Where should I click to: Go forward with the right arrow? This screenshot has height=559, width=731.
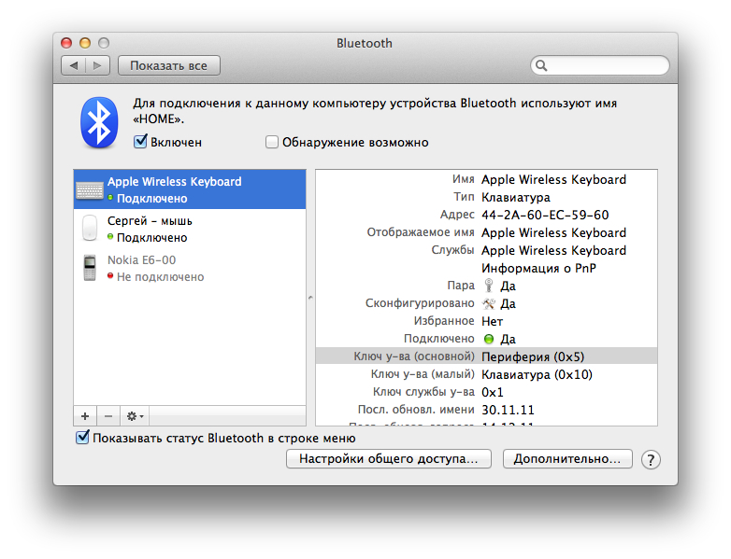click(x=97, y=65)
